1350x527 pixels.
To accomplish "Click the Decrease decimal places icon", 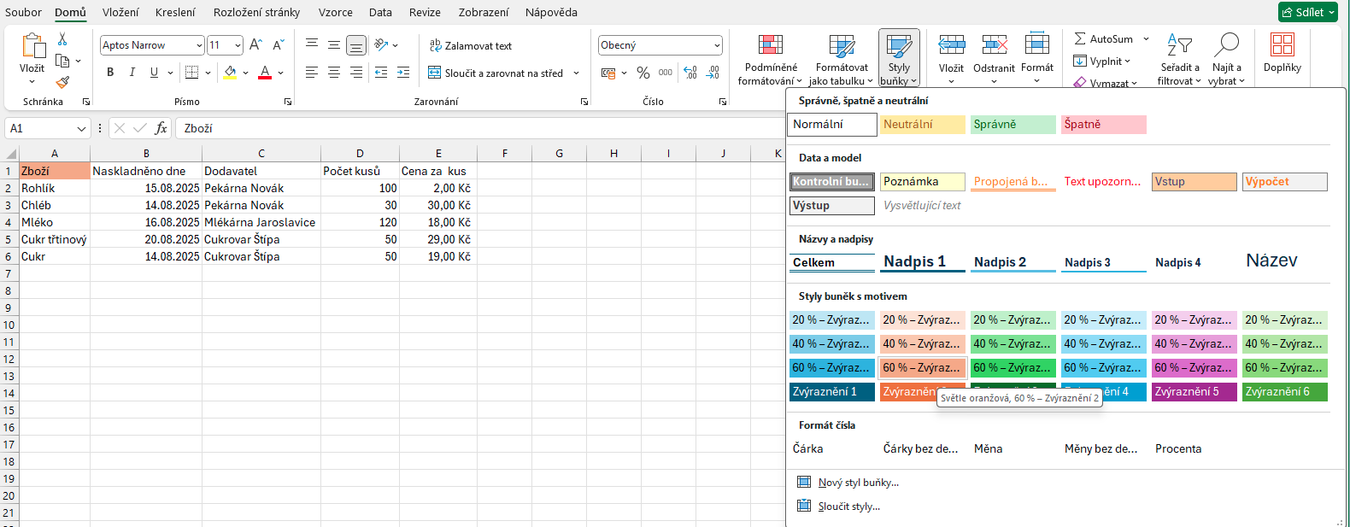I will tap(713, 73).
